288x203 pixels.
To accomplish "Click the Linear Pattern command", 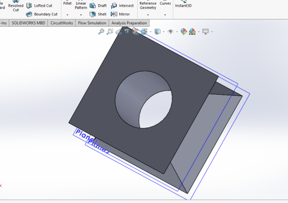I will pyautogui.click(x=81, y=5).
